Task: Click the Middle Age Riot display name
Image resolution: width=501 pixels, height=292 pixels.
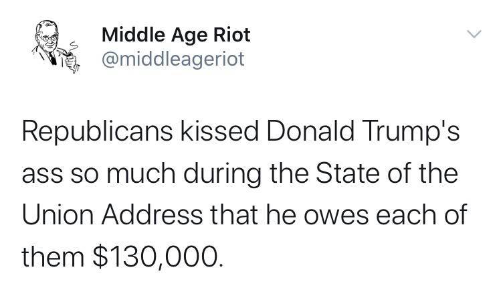Action: tap(177, 33)
